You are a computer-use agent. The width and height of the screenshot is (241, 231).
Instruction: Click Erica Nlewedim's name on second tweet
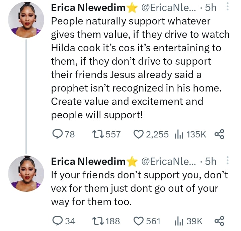88,162
